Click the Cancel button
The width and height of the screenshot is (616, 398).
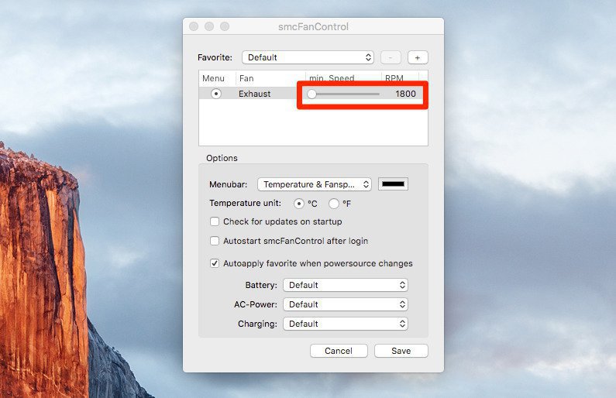pos(339,351)
